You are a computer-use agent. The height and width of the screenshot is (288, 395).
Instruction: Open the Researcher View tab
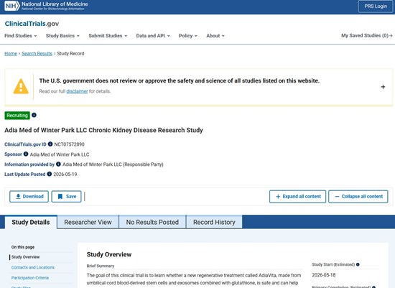[x=88, y=222]
